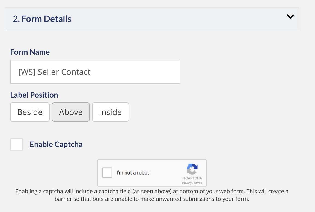This screenshot has height=212, width=315.
Task: Open the reCAPTCHA Privacy link
Action: 187,182
